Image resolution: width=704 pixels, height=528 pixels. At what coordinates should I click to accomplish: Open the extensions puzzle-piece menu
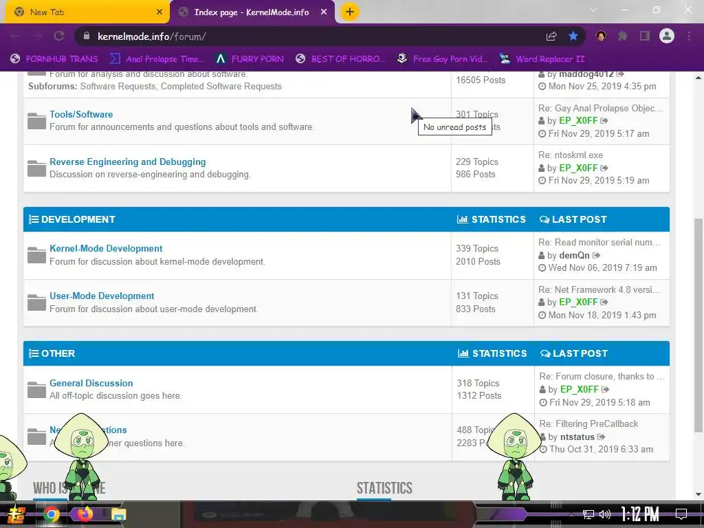click(x=623, y=36)
